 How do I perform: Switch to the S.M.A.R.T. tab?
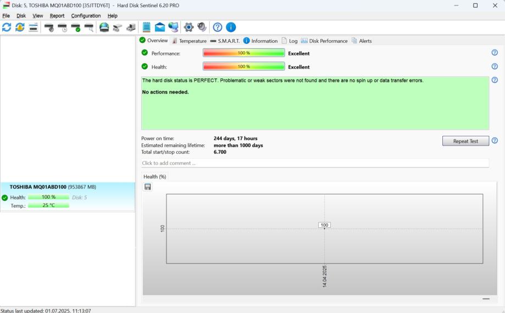tap(225, 41)
